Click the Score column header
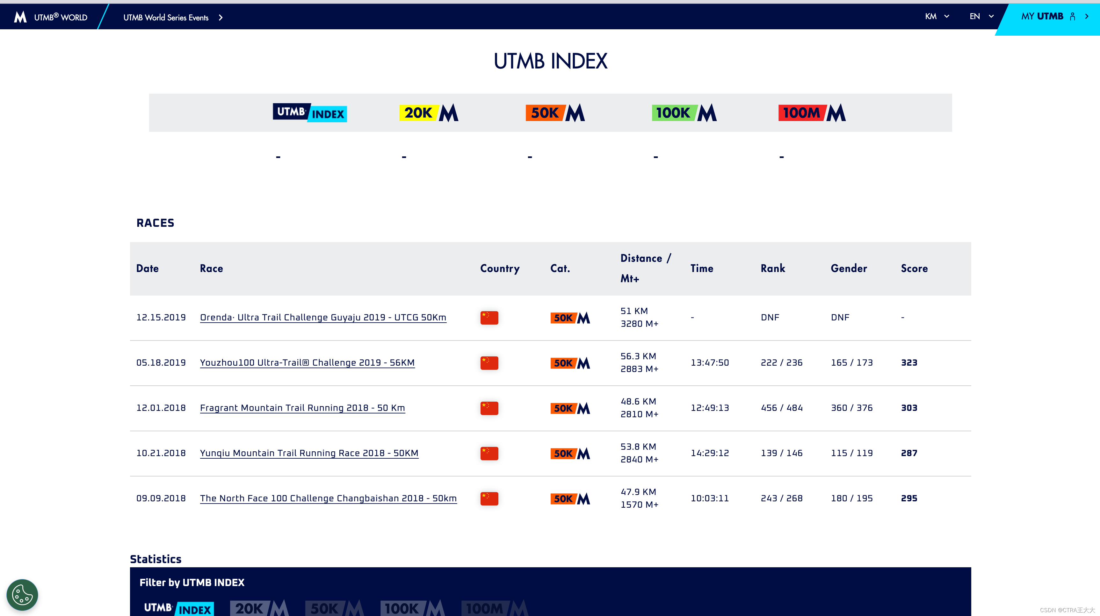Screen dimensions: 1100x616 pos(914,269)
